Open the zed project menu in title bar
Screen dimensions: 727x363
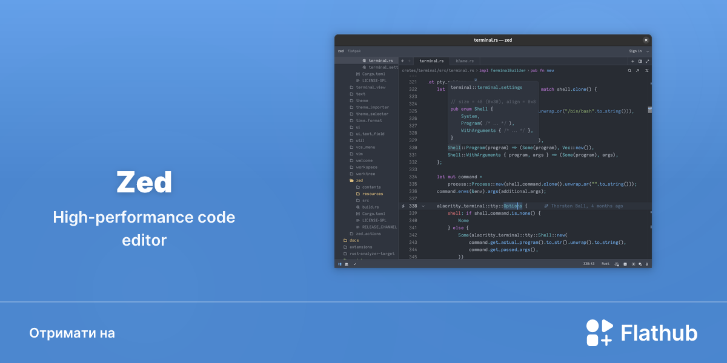(340, 51)
